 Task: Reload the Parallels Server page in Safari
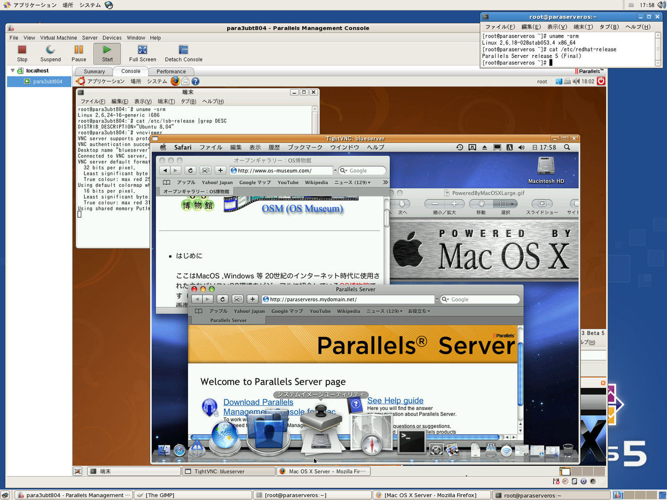click(223, 299)
